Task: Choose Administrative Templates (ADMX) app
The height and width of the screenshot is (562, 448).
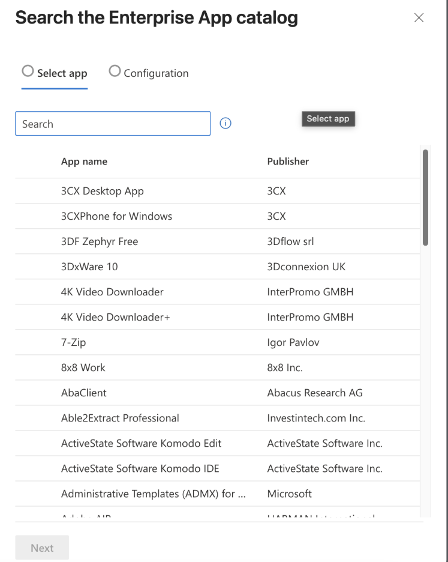Action: (154, 494)
